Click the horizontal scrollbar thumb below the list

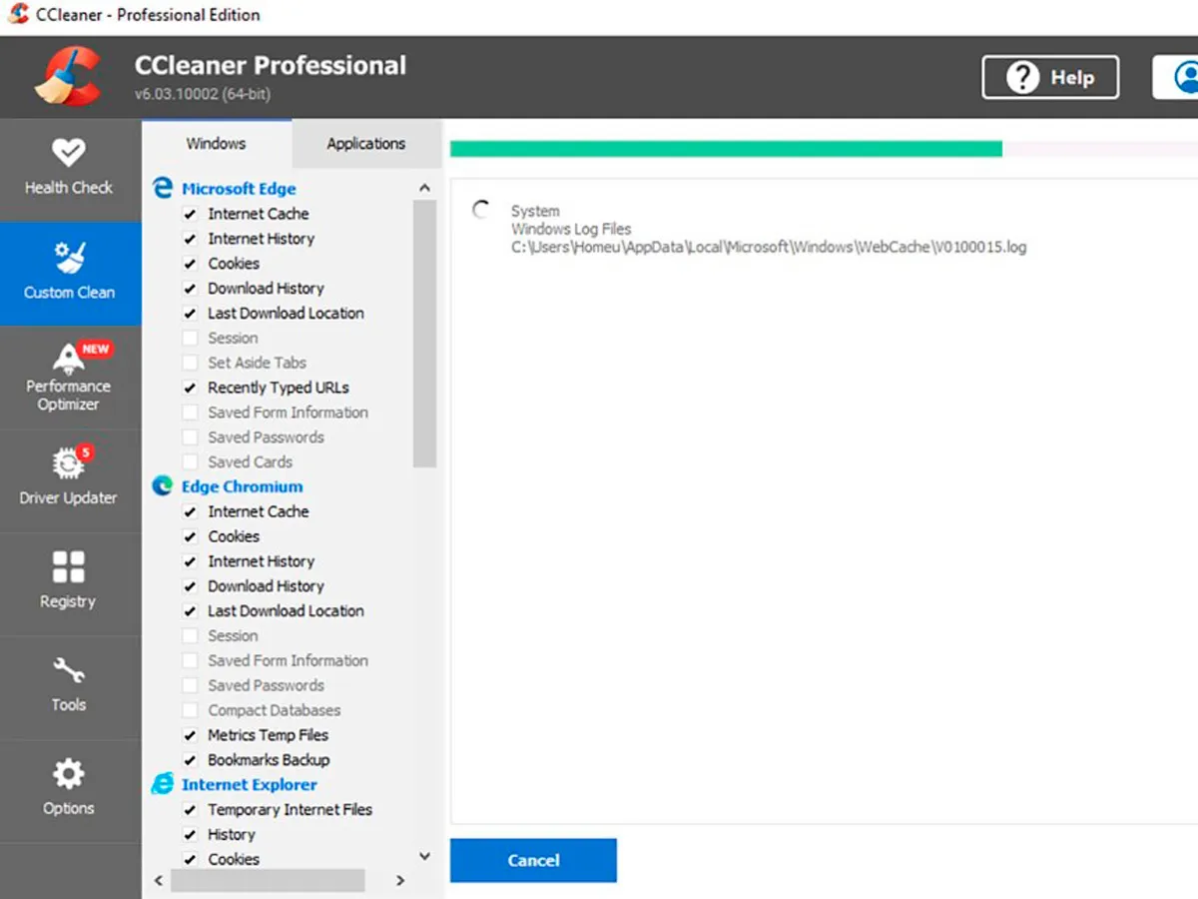(x=268, y=880)
